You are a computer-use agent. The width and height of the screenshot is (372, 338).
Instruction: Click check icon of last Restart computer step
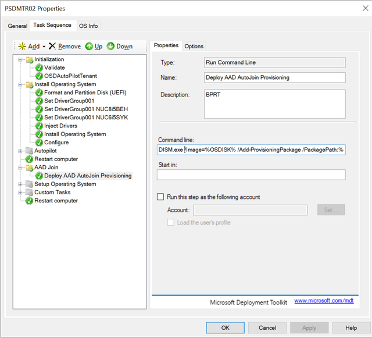[x=29, y=201]
